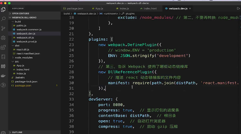The height and width of the screenshot is (134, 241).
Task: Switch to the index.js tab
Action: click(x=122, y=8)
